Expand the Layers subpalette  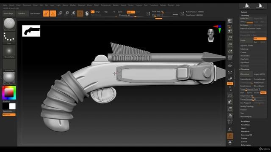tap(243, 128)
